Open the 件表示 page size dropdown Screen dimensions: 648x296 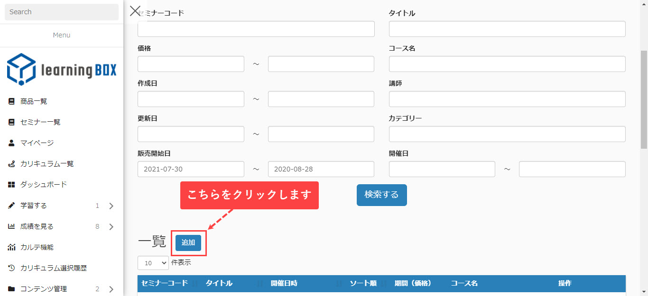pos(153,263)
